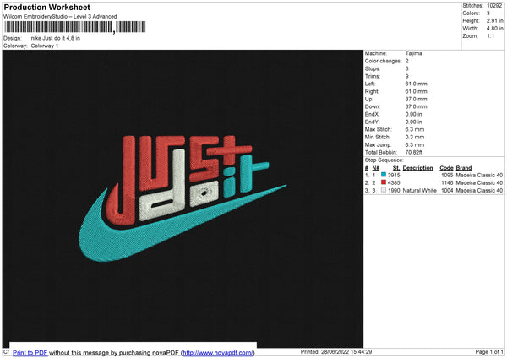Click the Down value 37.0 mm
The image size is (507, 358).
tap(416, 106)
